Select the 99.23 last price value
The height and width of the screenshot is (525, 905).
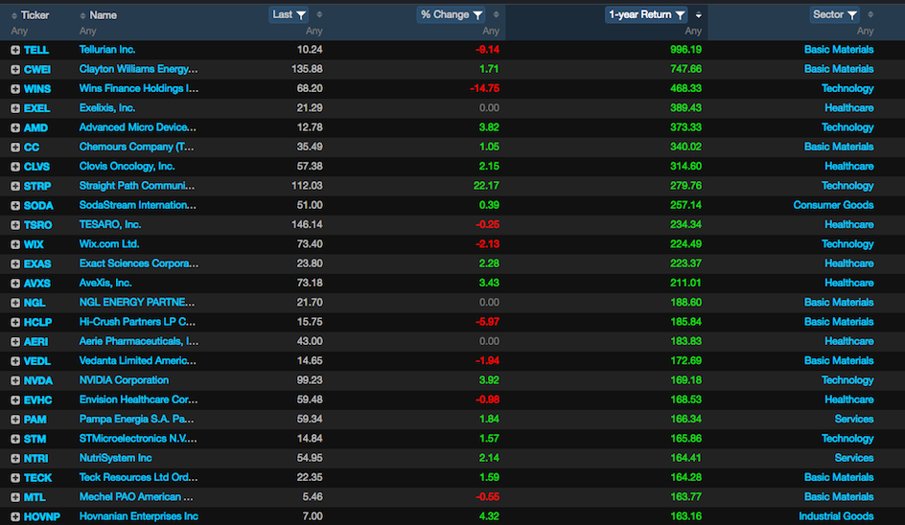coord(310,380)
